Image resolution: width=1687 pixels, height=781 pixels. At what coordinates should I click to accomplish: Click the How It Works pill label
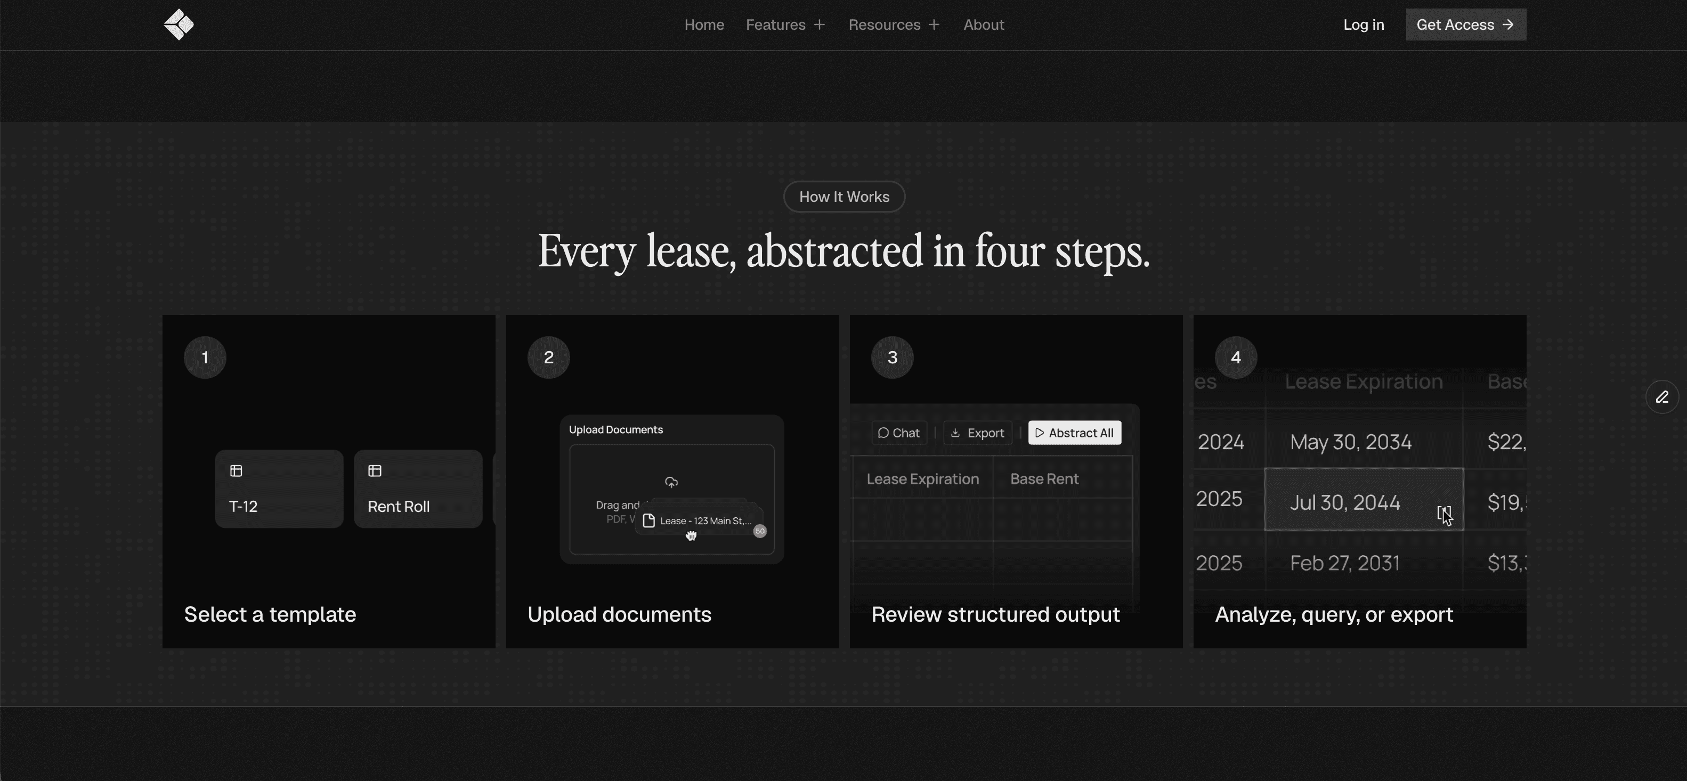(844, 197)
